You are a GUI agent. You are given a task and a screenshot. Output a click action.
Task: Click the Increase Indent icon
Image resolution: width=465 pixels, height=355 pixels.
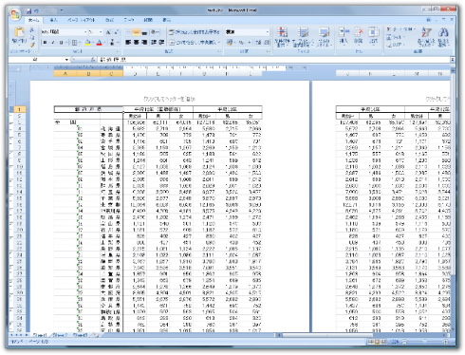tap(161, 42)
